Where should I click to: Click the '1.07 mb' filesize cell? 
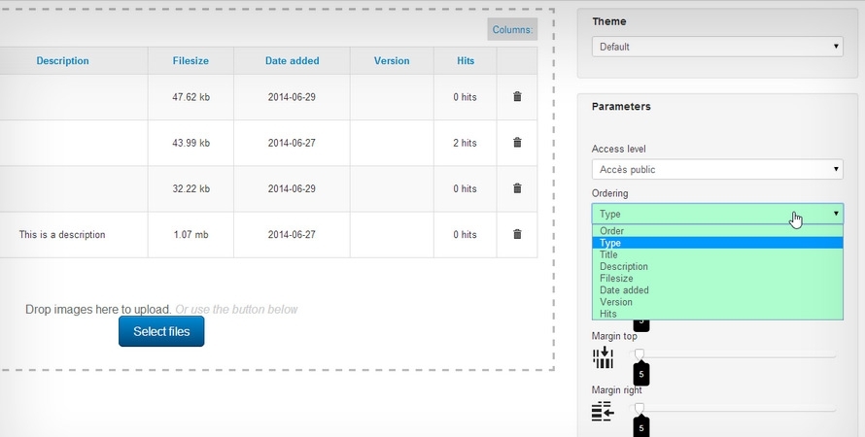tap(190, 234)
